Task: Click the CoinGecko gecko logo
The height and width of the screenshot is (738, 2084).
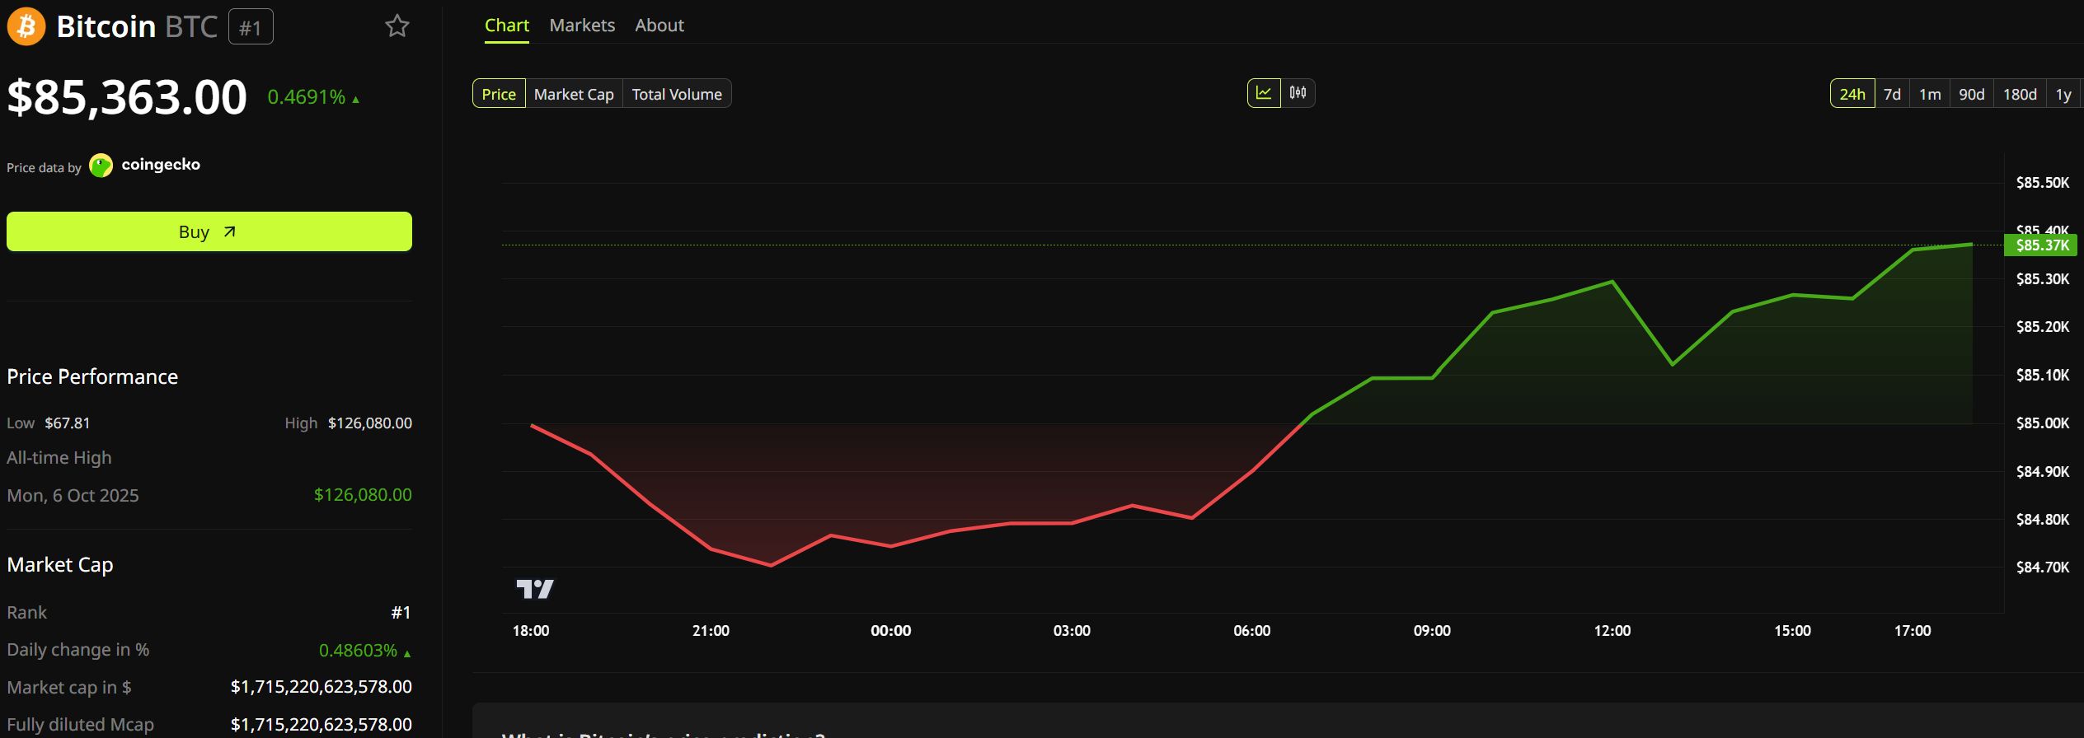Action: tap(101, 166)
